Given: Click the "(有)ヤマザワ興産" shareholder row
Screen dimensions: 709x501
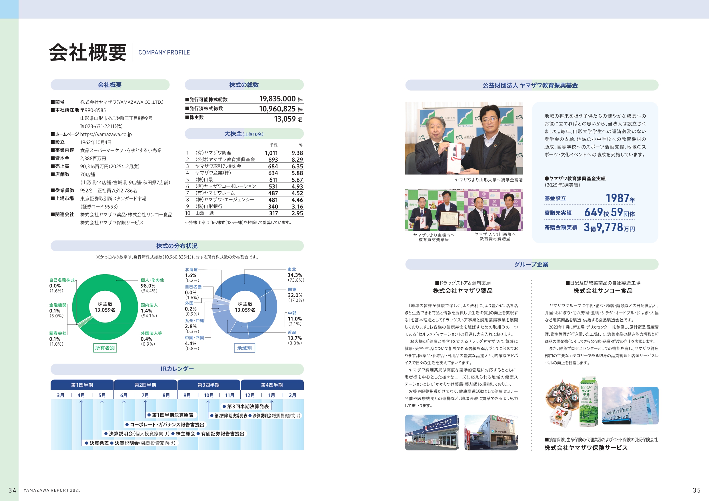Looking at the screenshot, I should click(244, 153).
